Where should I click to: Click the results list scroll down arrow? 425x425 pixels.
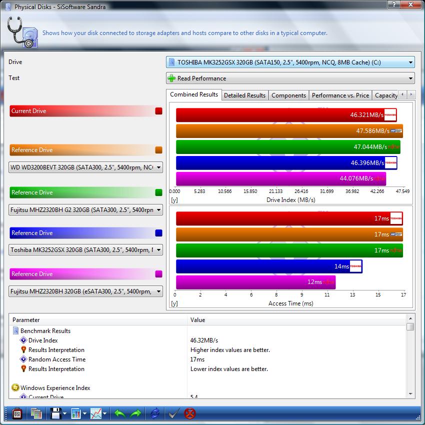click(410, 394)
